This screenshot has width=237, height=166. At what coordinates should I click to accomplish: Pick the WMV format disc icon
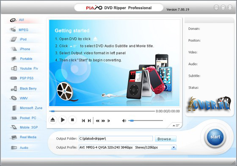click(14, 98)
